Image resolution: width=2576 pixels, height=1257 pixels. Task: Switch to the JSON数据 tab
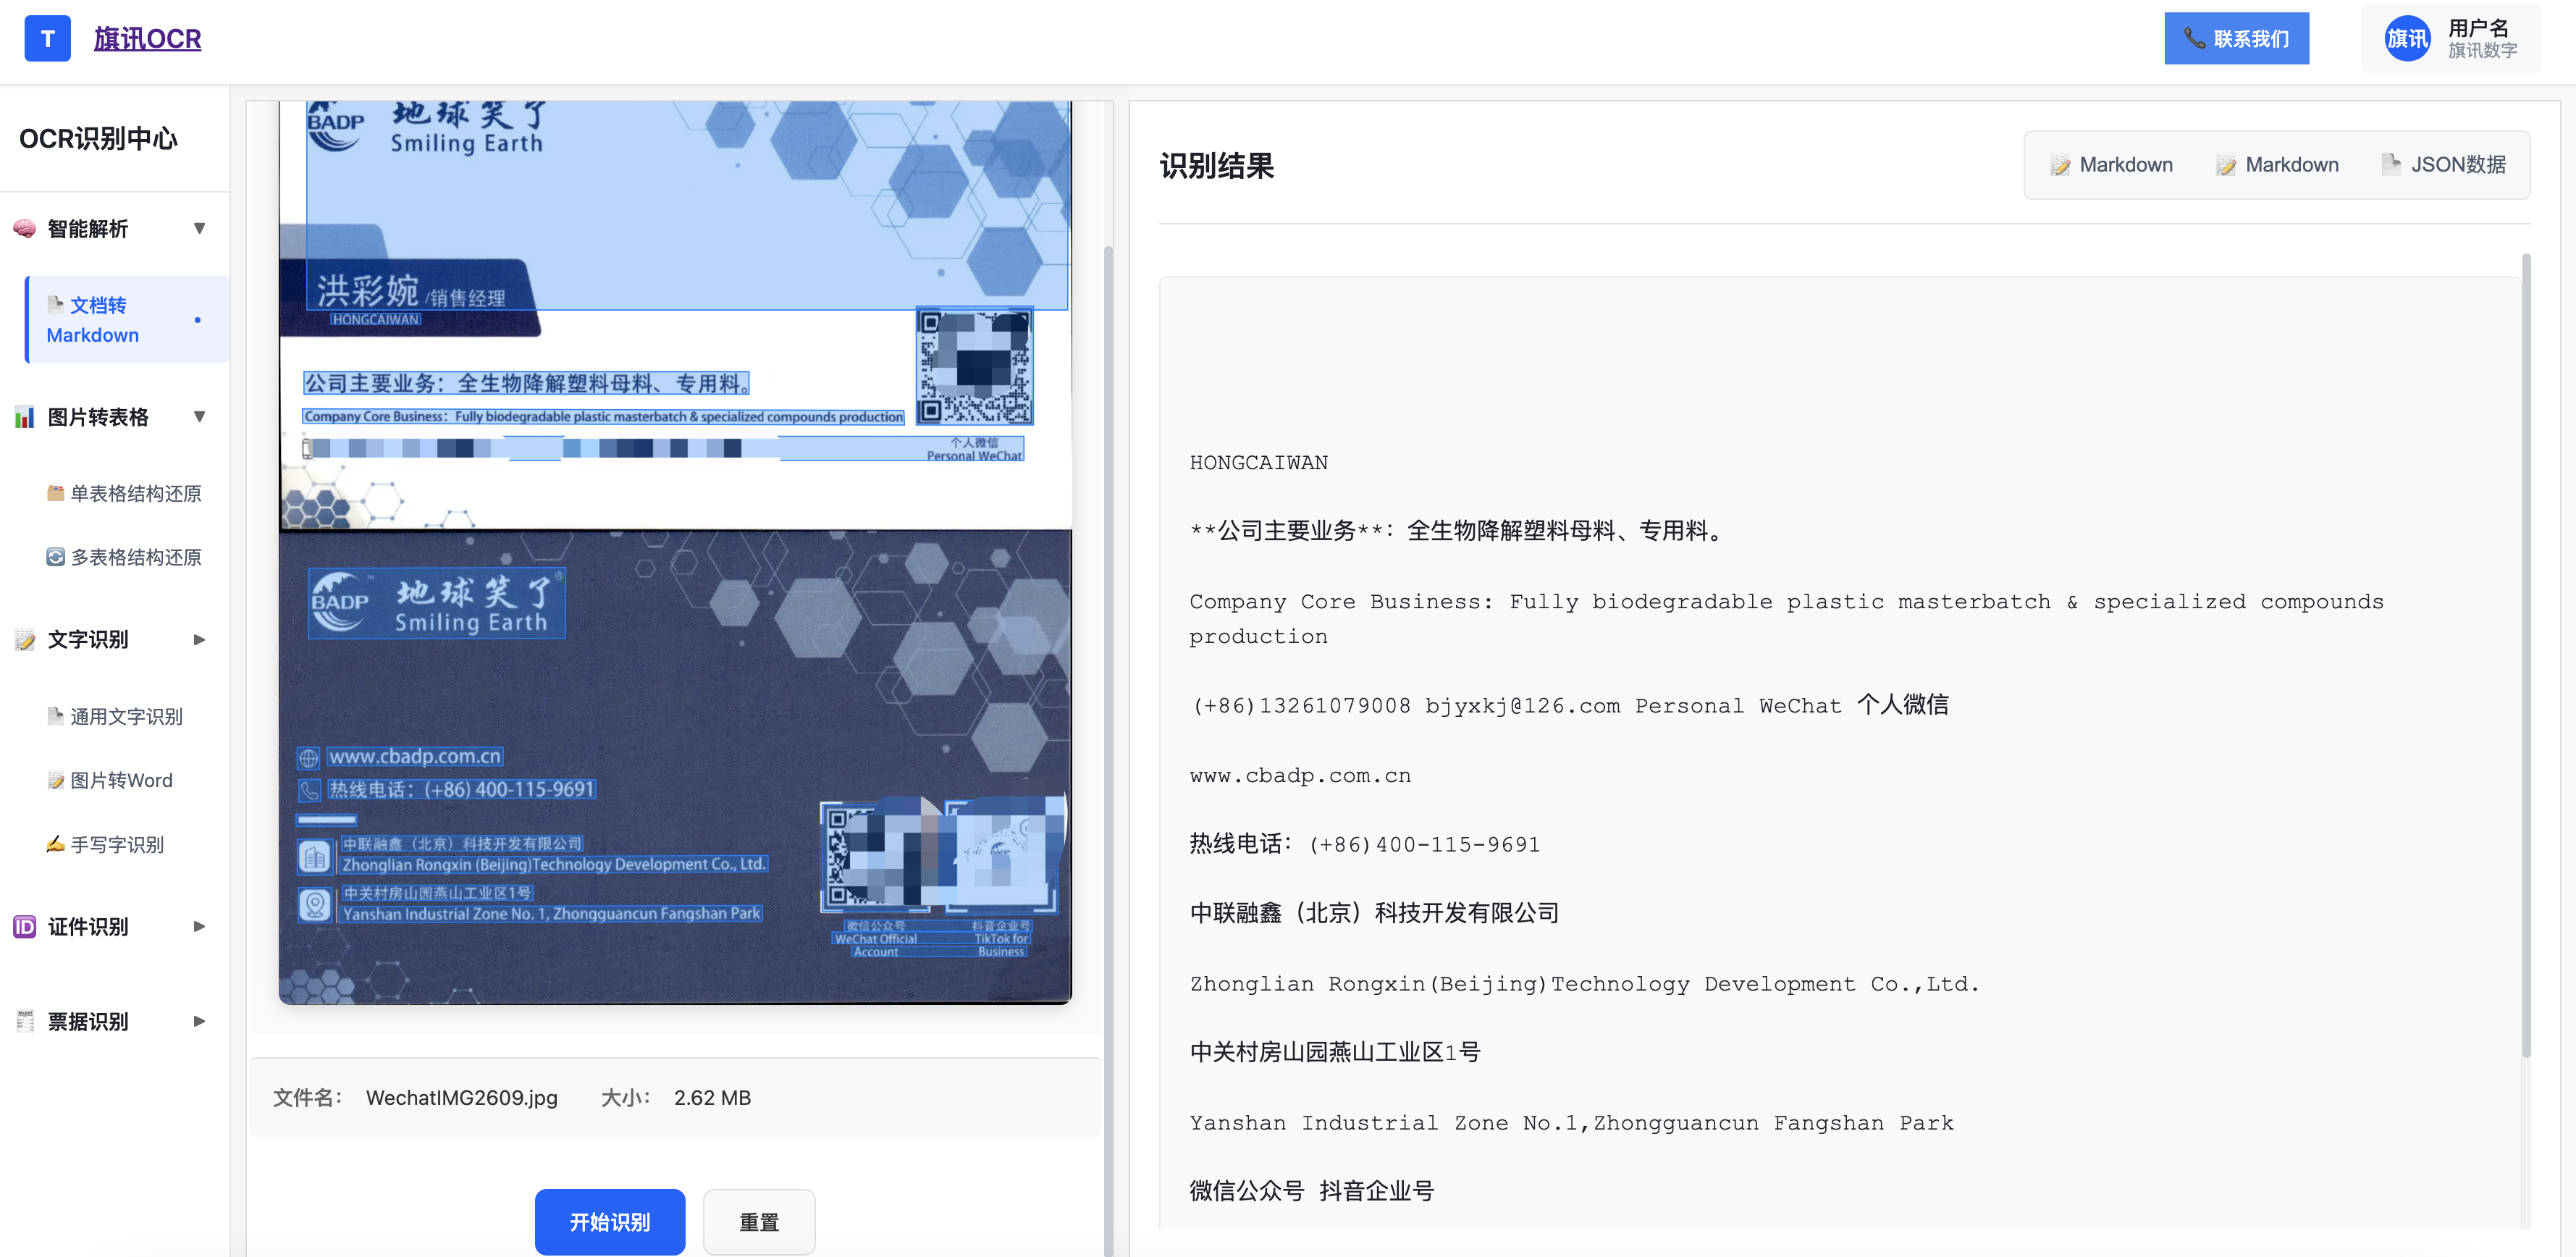(x=2444, y=165)
